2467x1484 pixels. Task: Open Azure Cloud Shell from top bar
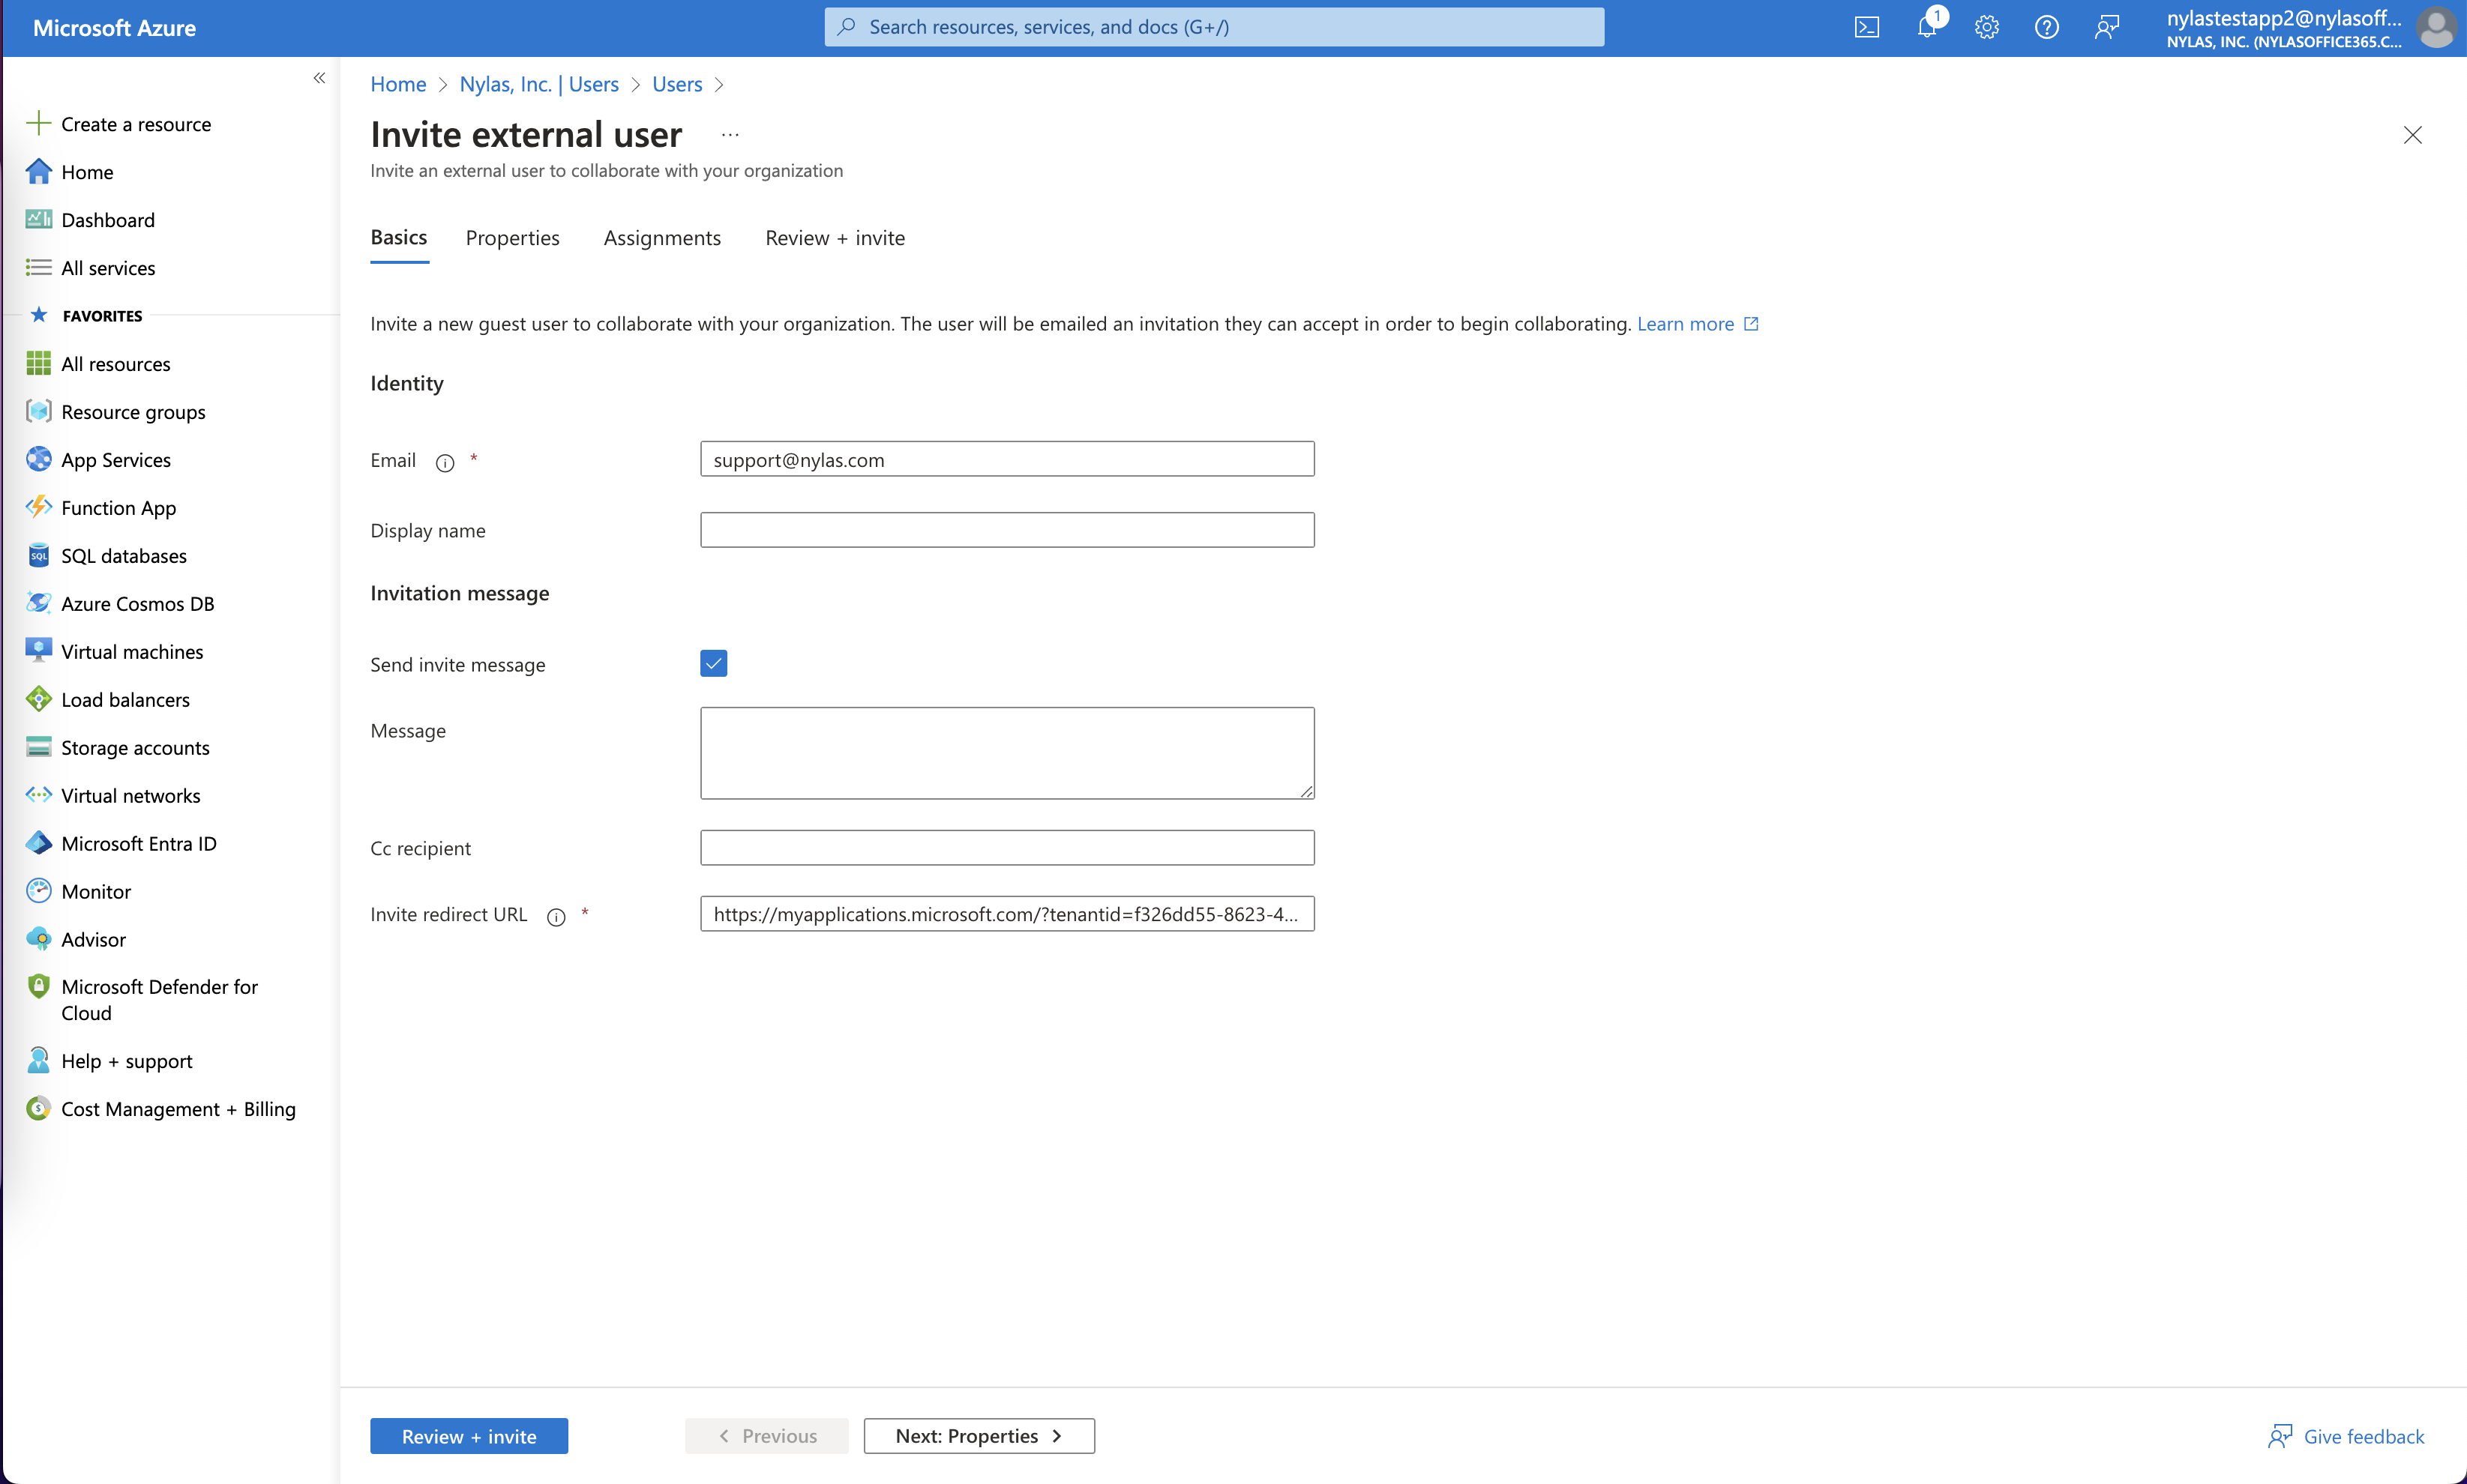(1867, 27)
